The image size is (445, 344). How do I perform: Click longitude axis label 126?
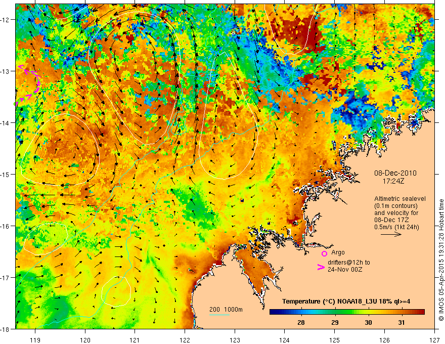pos(384,340)
